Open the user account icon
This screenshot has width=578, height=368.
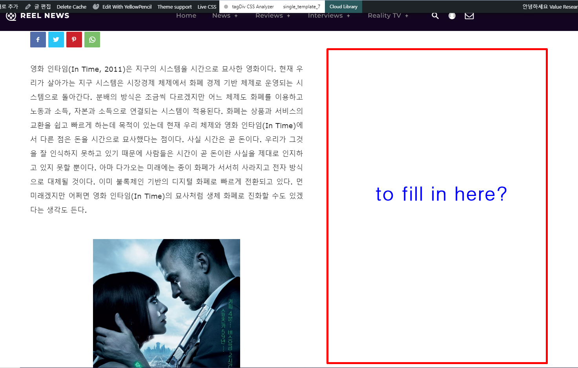pyautogui.click(x=452, y=16)
